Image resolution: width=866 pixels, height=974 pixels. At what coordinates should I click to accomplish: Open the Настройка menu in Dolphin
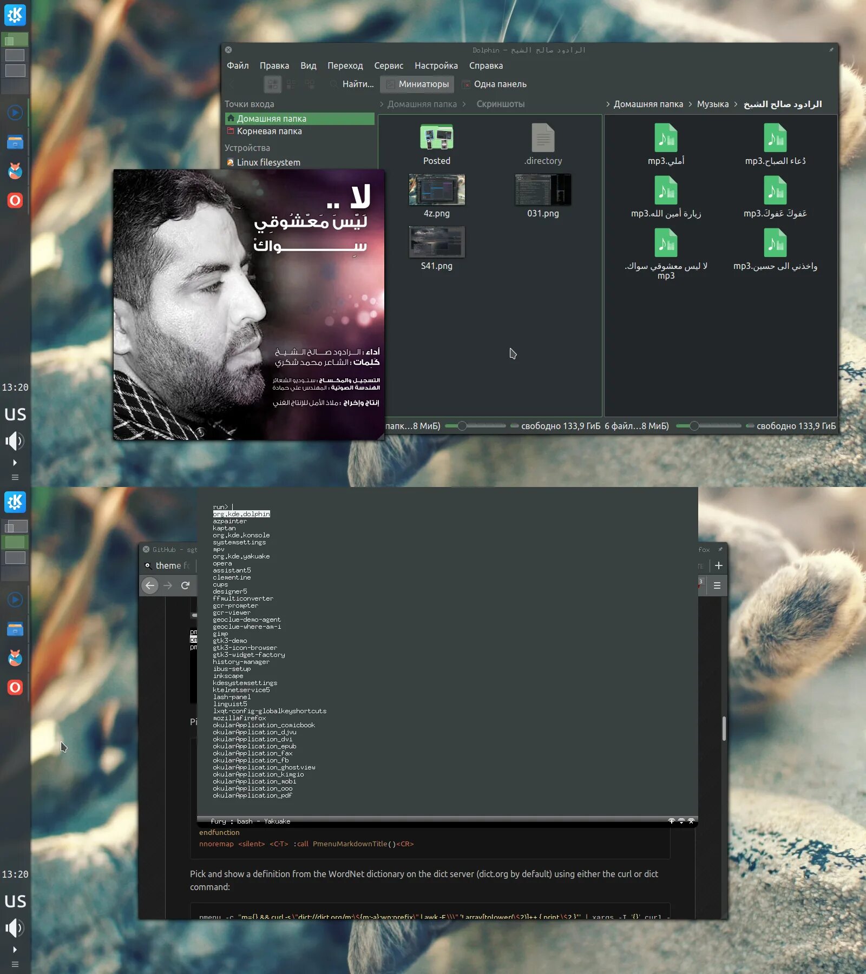pyautogui.click(x=436, y=65)
